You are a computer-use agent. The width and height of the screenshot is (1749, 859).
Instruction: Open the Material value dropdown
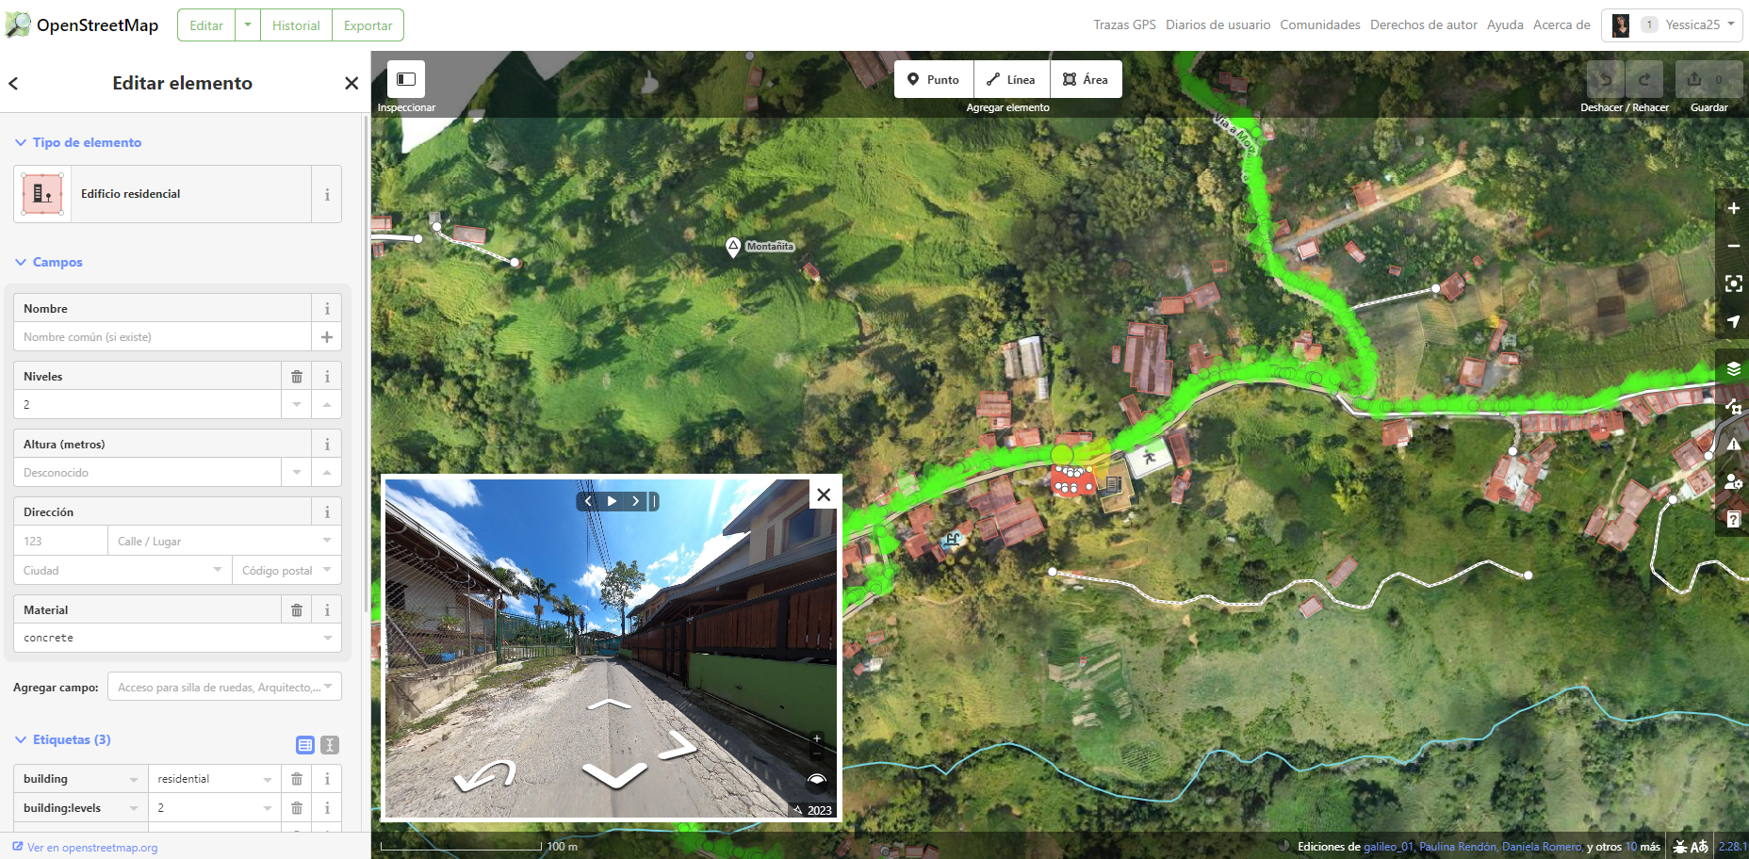pyautogui.click(x=327, y=638)
